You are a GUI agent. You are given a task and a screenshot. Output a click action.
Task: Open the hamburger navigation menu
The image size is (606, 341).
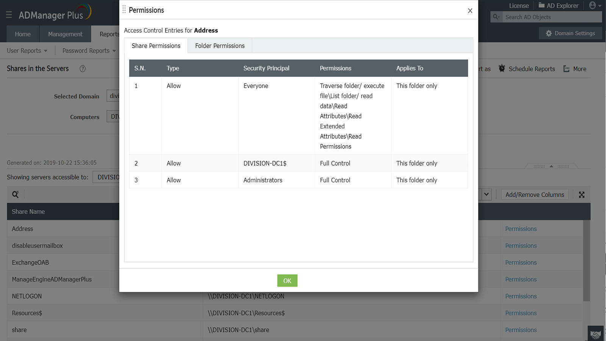coord(9,15)
